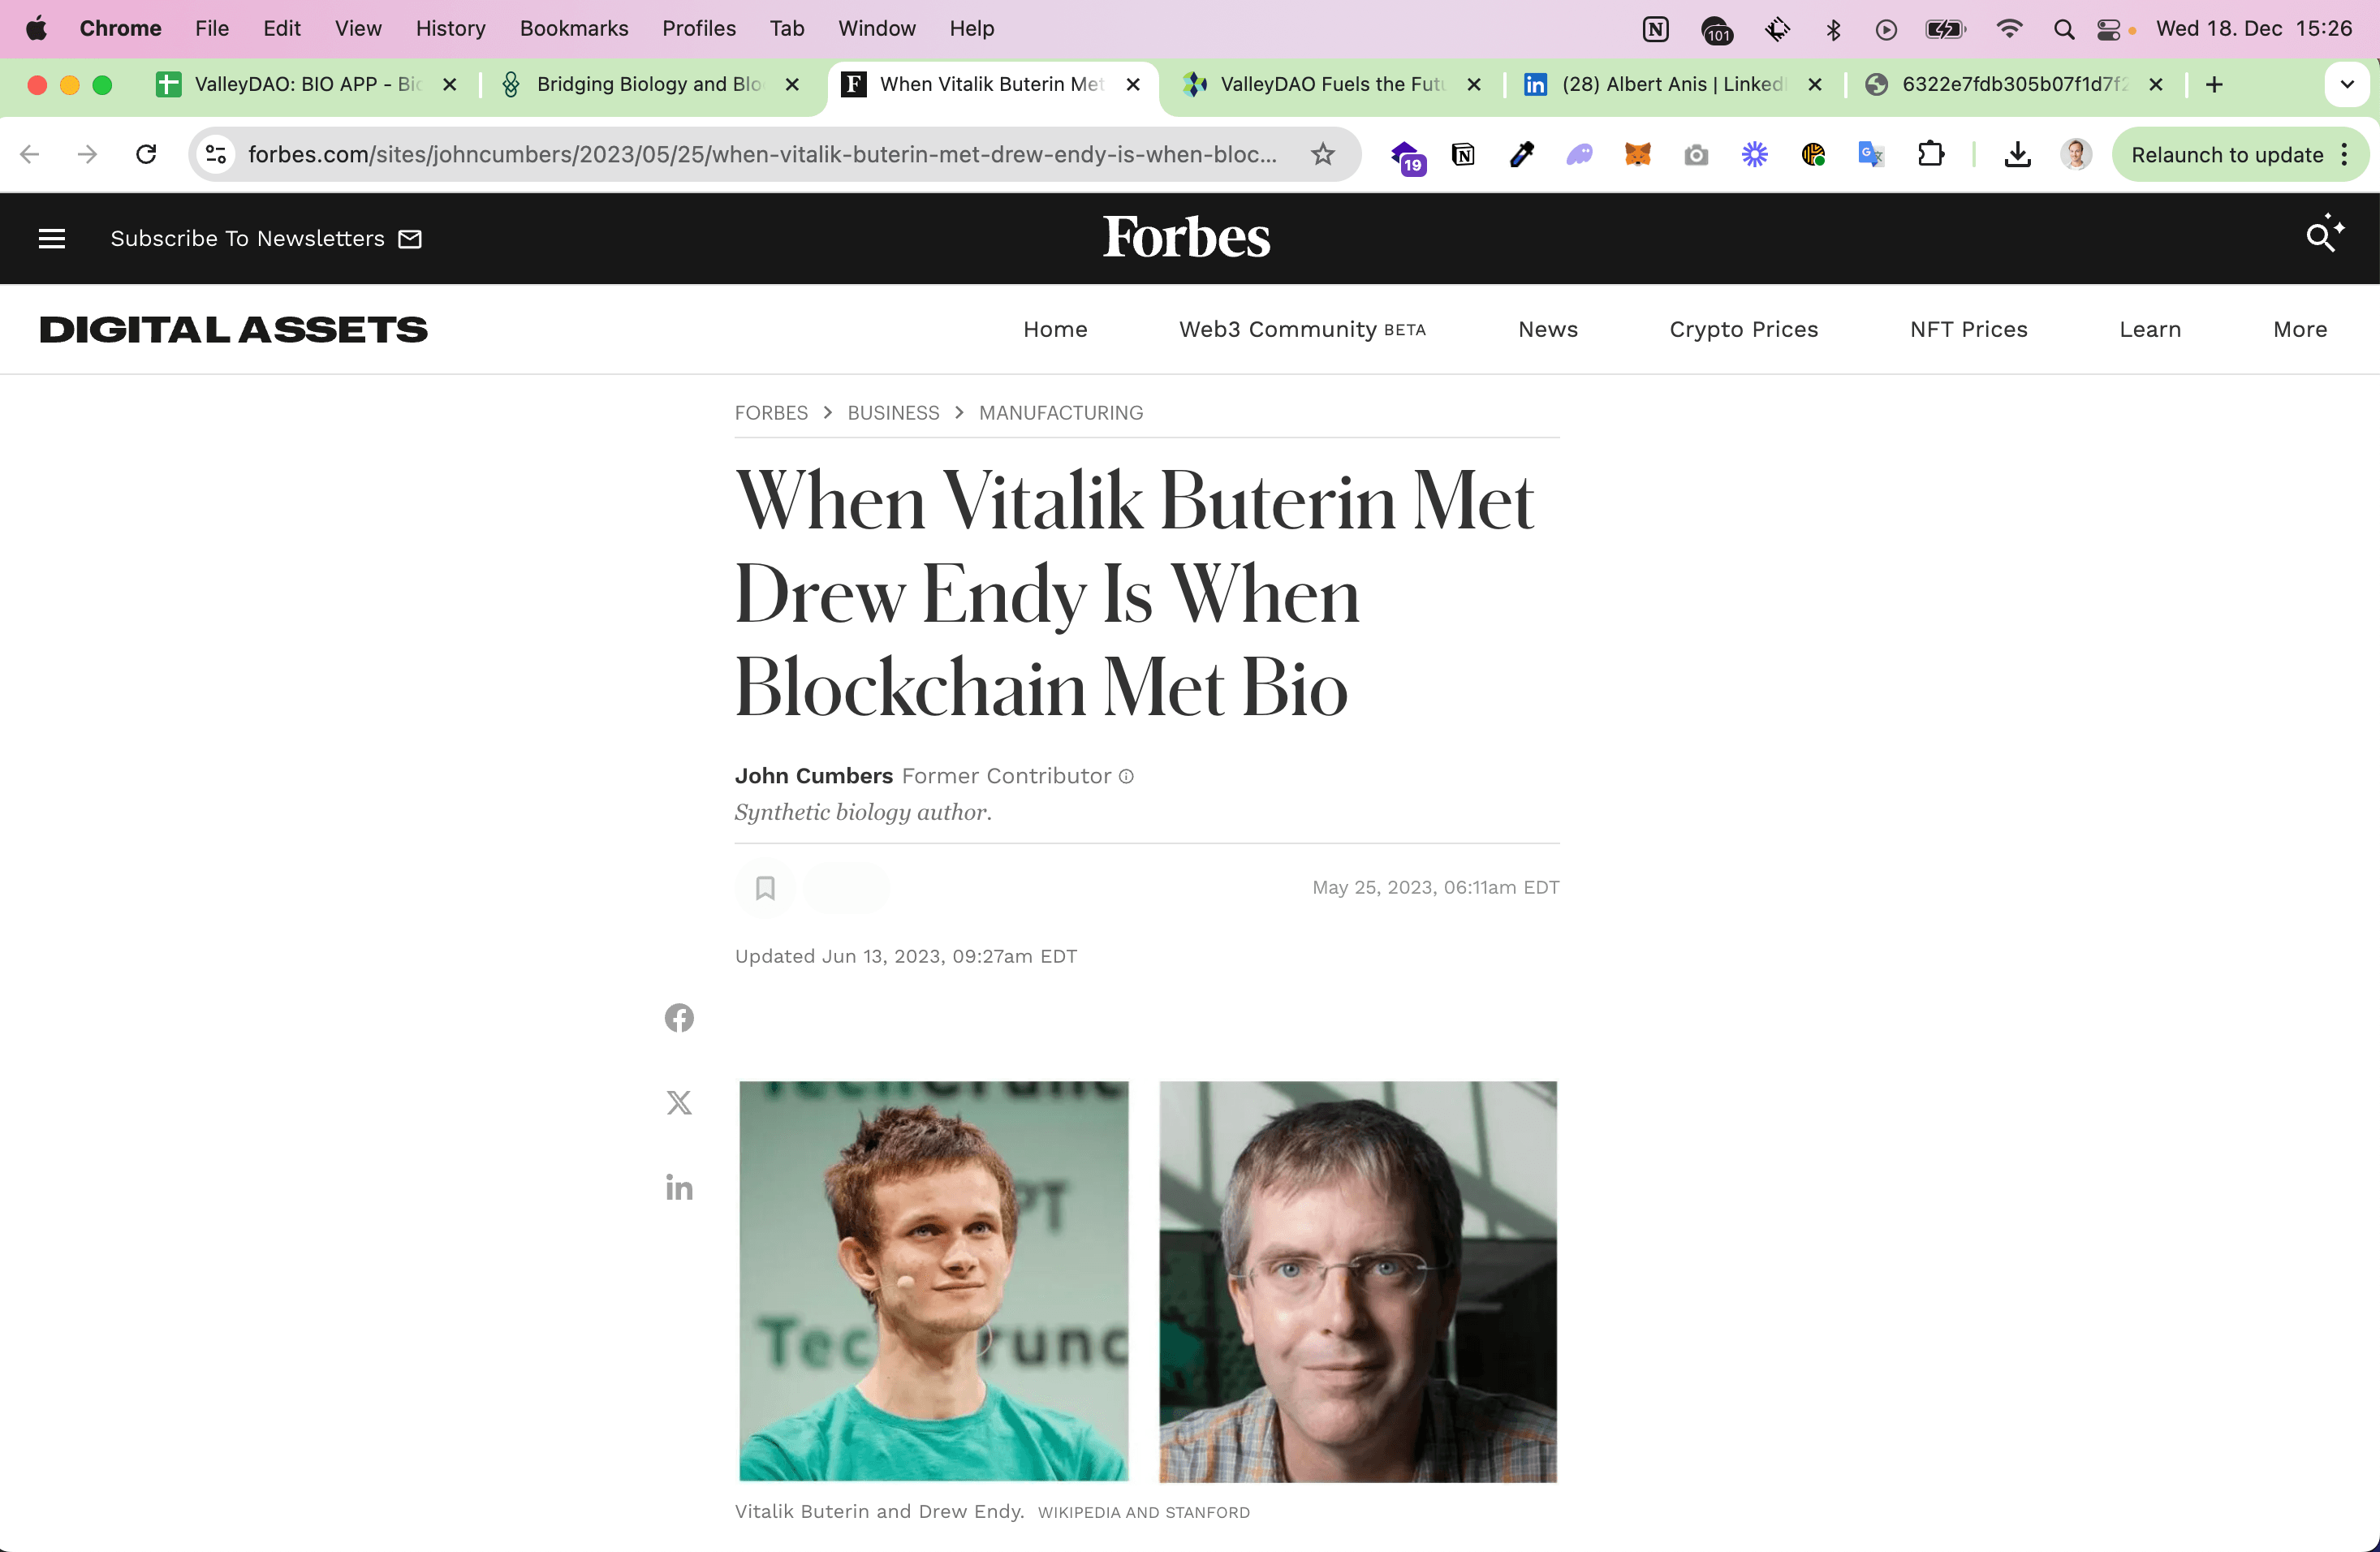Screen dimensions: 2380x1552
Task: Toggle the macOS Control Center icon
Action: point(2108,29)
